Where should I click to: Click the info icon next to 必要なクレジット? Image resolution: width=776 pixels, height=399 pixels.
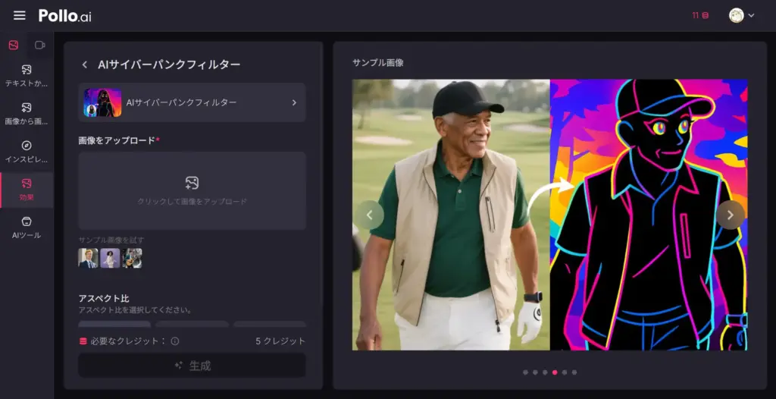point(175,341)
